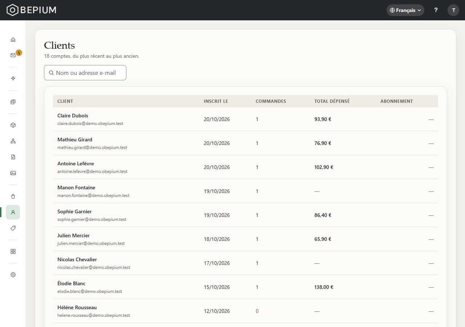Click the help question mark icon
Viewport: 465px width, 327px height.
(436, 10)
